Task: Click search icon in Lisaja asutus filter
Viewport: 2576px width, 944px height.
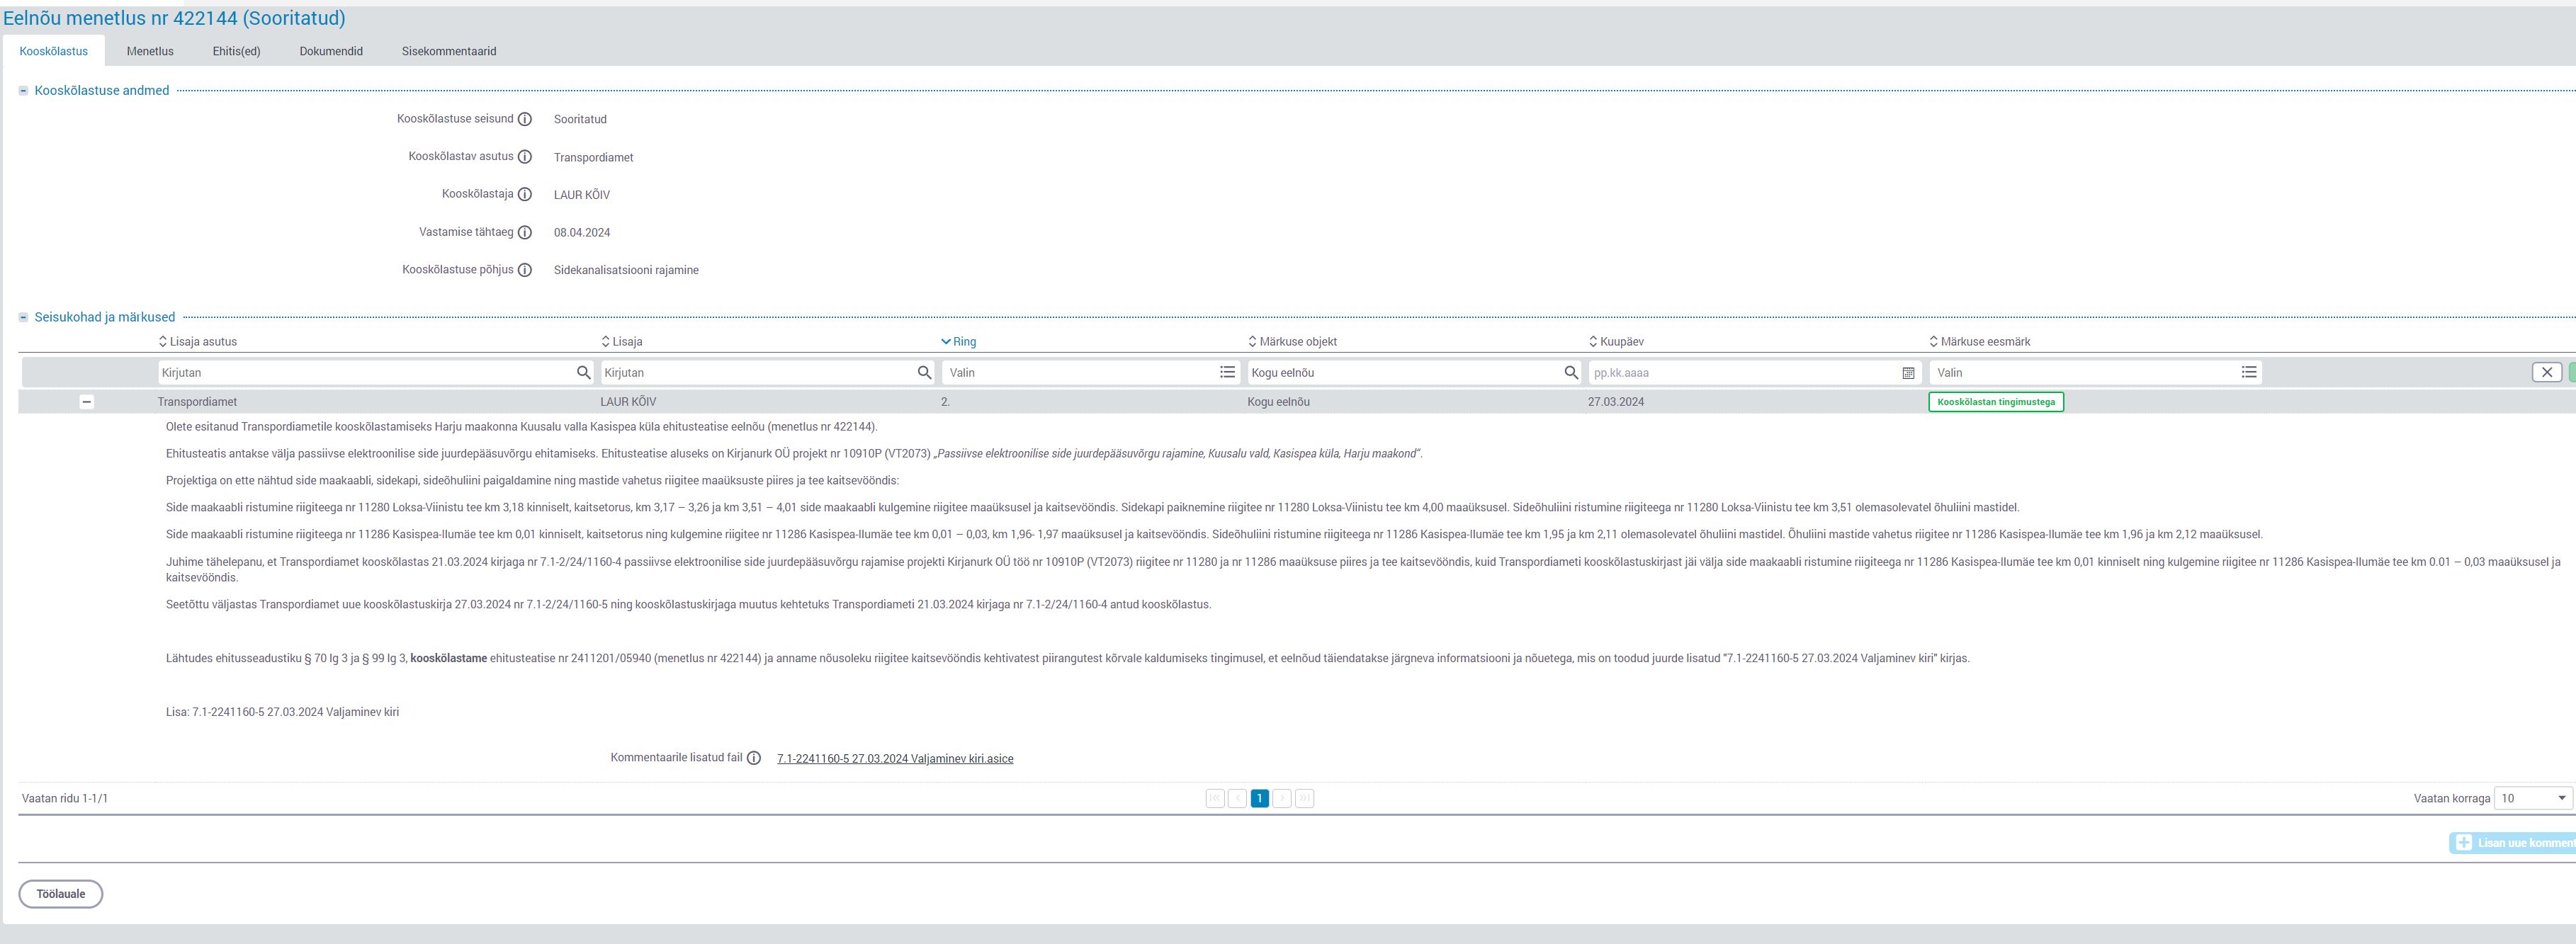Action: point(584,373)
